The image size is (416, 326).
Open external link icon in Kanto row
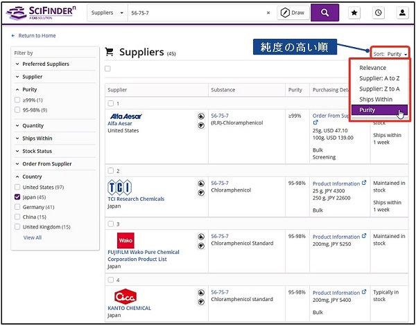pyautogui.click(x=364, y=292)
